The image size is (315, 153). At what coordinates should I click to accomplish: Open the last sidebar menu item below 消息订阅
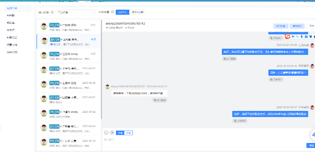pos(18,52)
